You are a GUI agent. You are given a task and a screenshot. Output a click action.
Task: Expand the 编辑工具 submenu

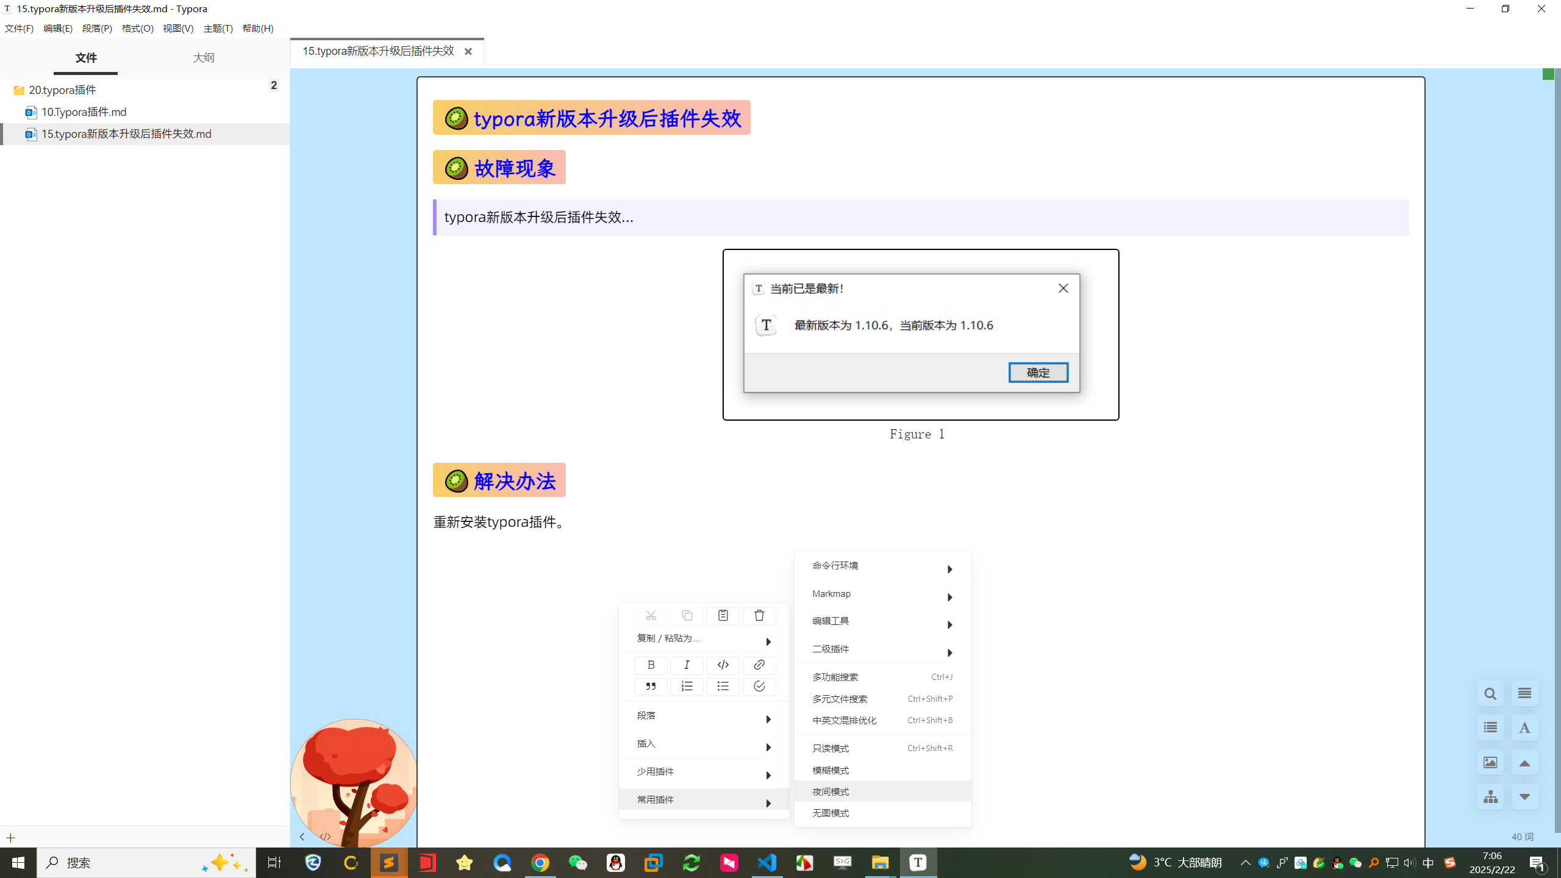tap(882, 621)
